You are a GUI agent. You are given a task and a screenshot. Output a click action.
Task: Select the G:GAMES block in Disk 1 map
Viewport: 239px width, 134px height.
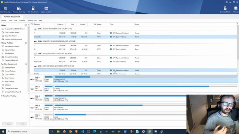(146, 79)
